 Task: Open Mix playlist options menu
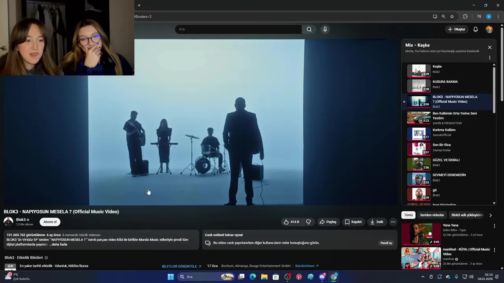point(490,57)
